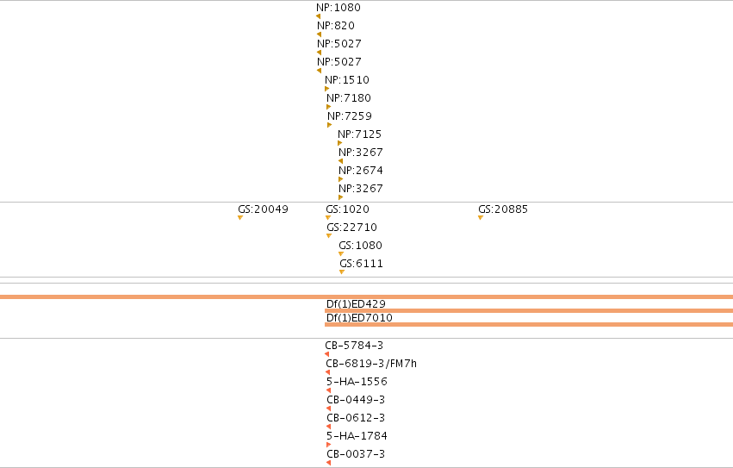Screen dimensions: 733x468
Task: Click the NP:7125 text label
Action: coord(359,134)
